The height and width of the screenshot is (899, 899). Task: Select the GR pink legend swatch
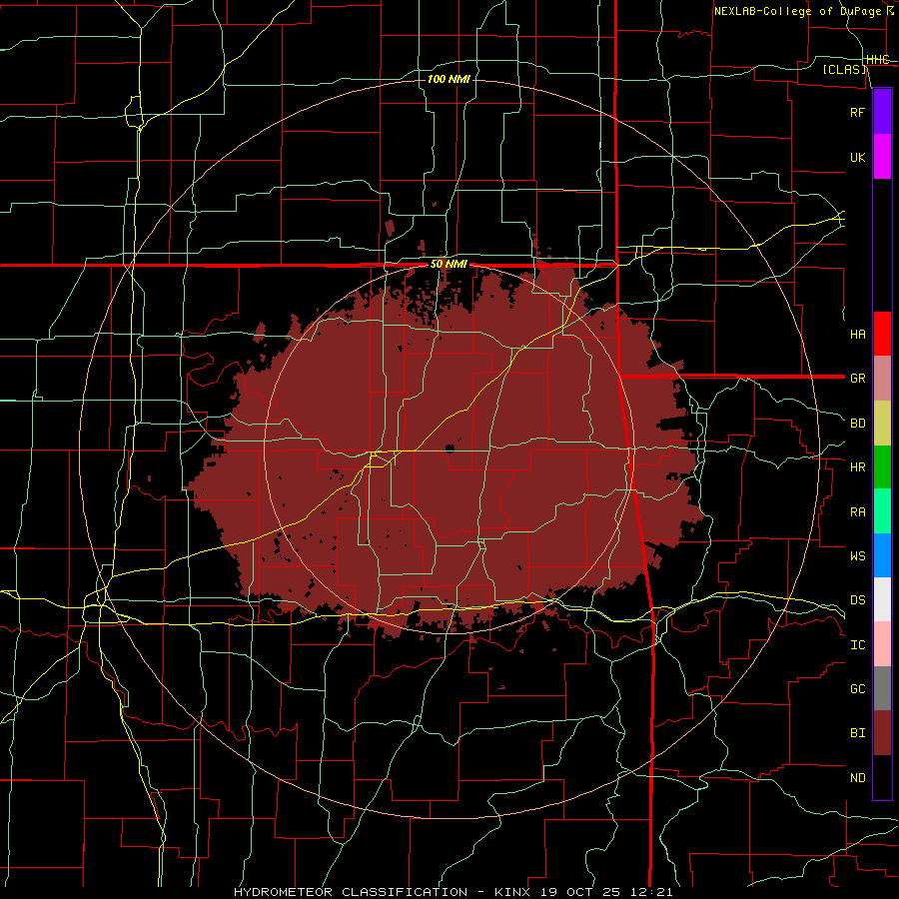coord(882,379)
